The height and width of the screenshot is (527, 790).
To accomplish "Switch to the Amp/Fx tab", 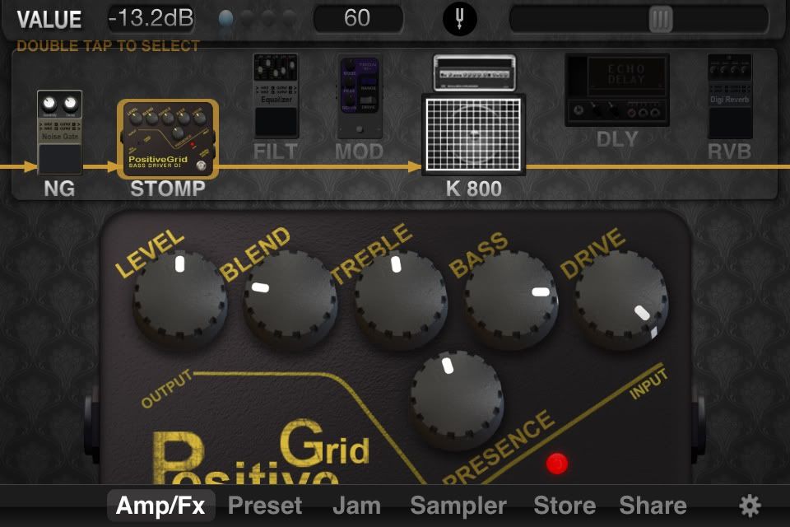I will (160, 506).
